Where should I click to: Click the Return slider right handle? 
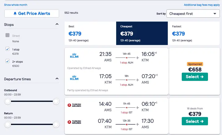(56, 124)
